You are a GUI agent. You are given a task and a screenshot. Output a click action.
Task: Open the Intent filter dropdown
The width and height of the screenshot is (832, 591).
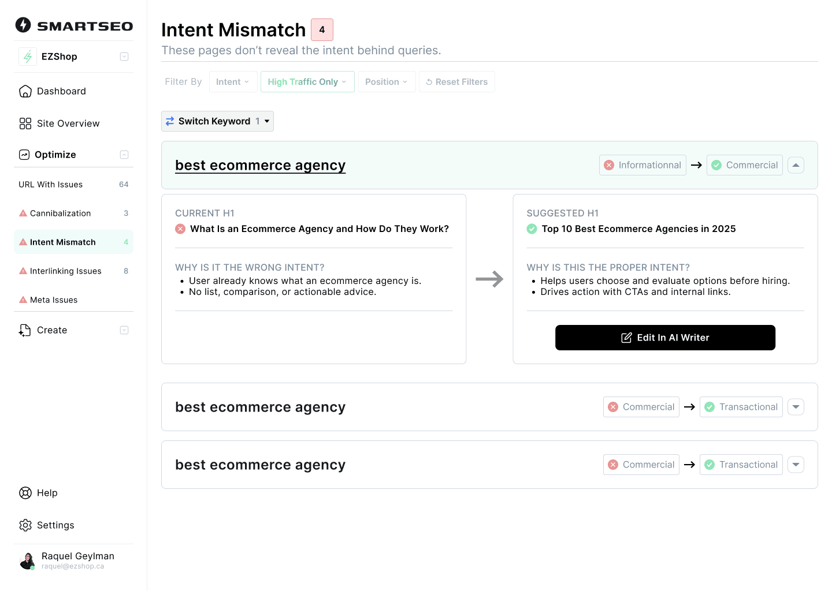click(x=232, y=82)
